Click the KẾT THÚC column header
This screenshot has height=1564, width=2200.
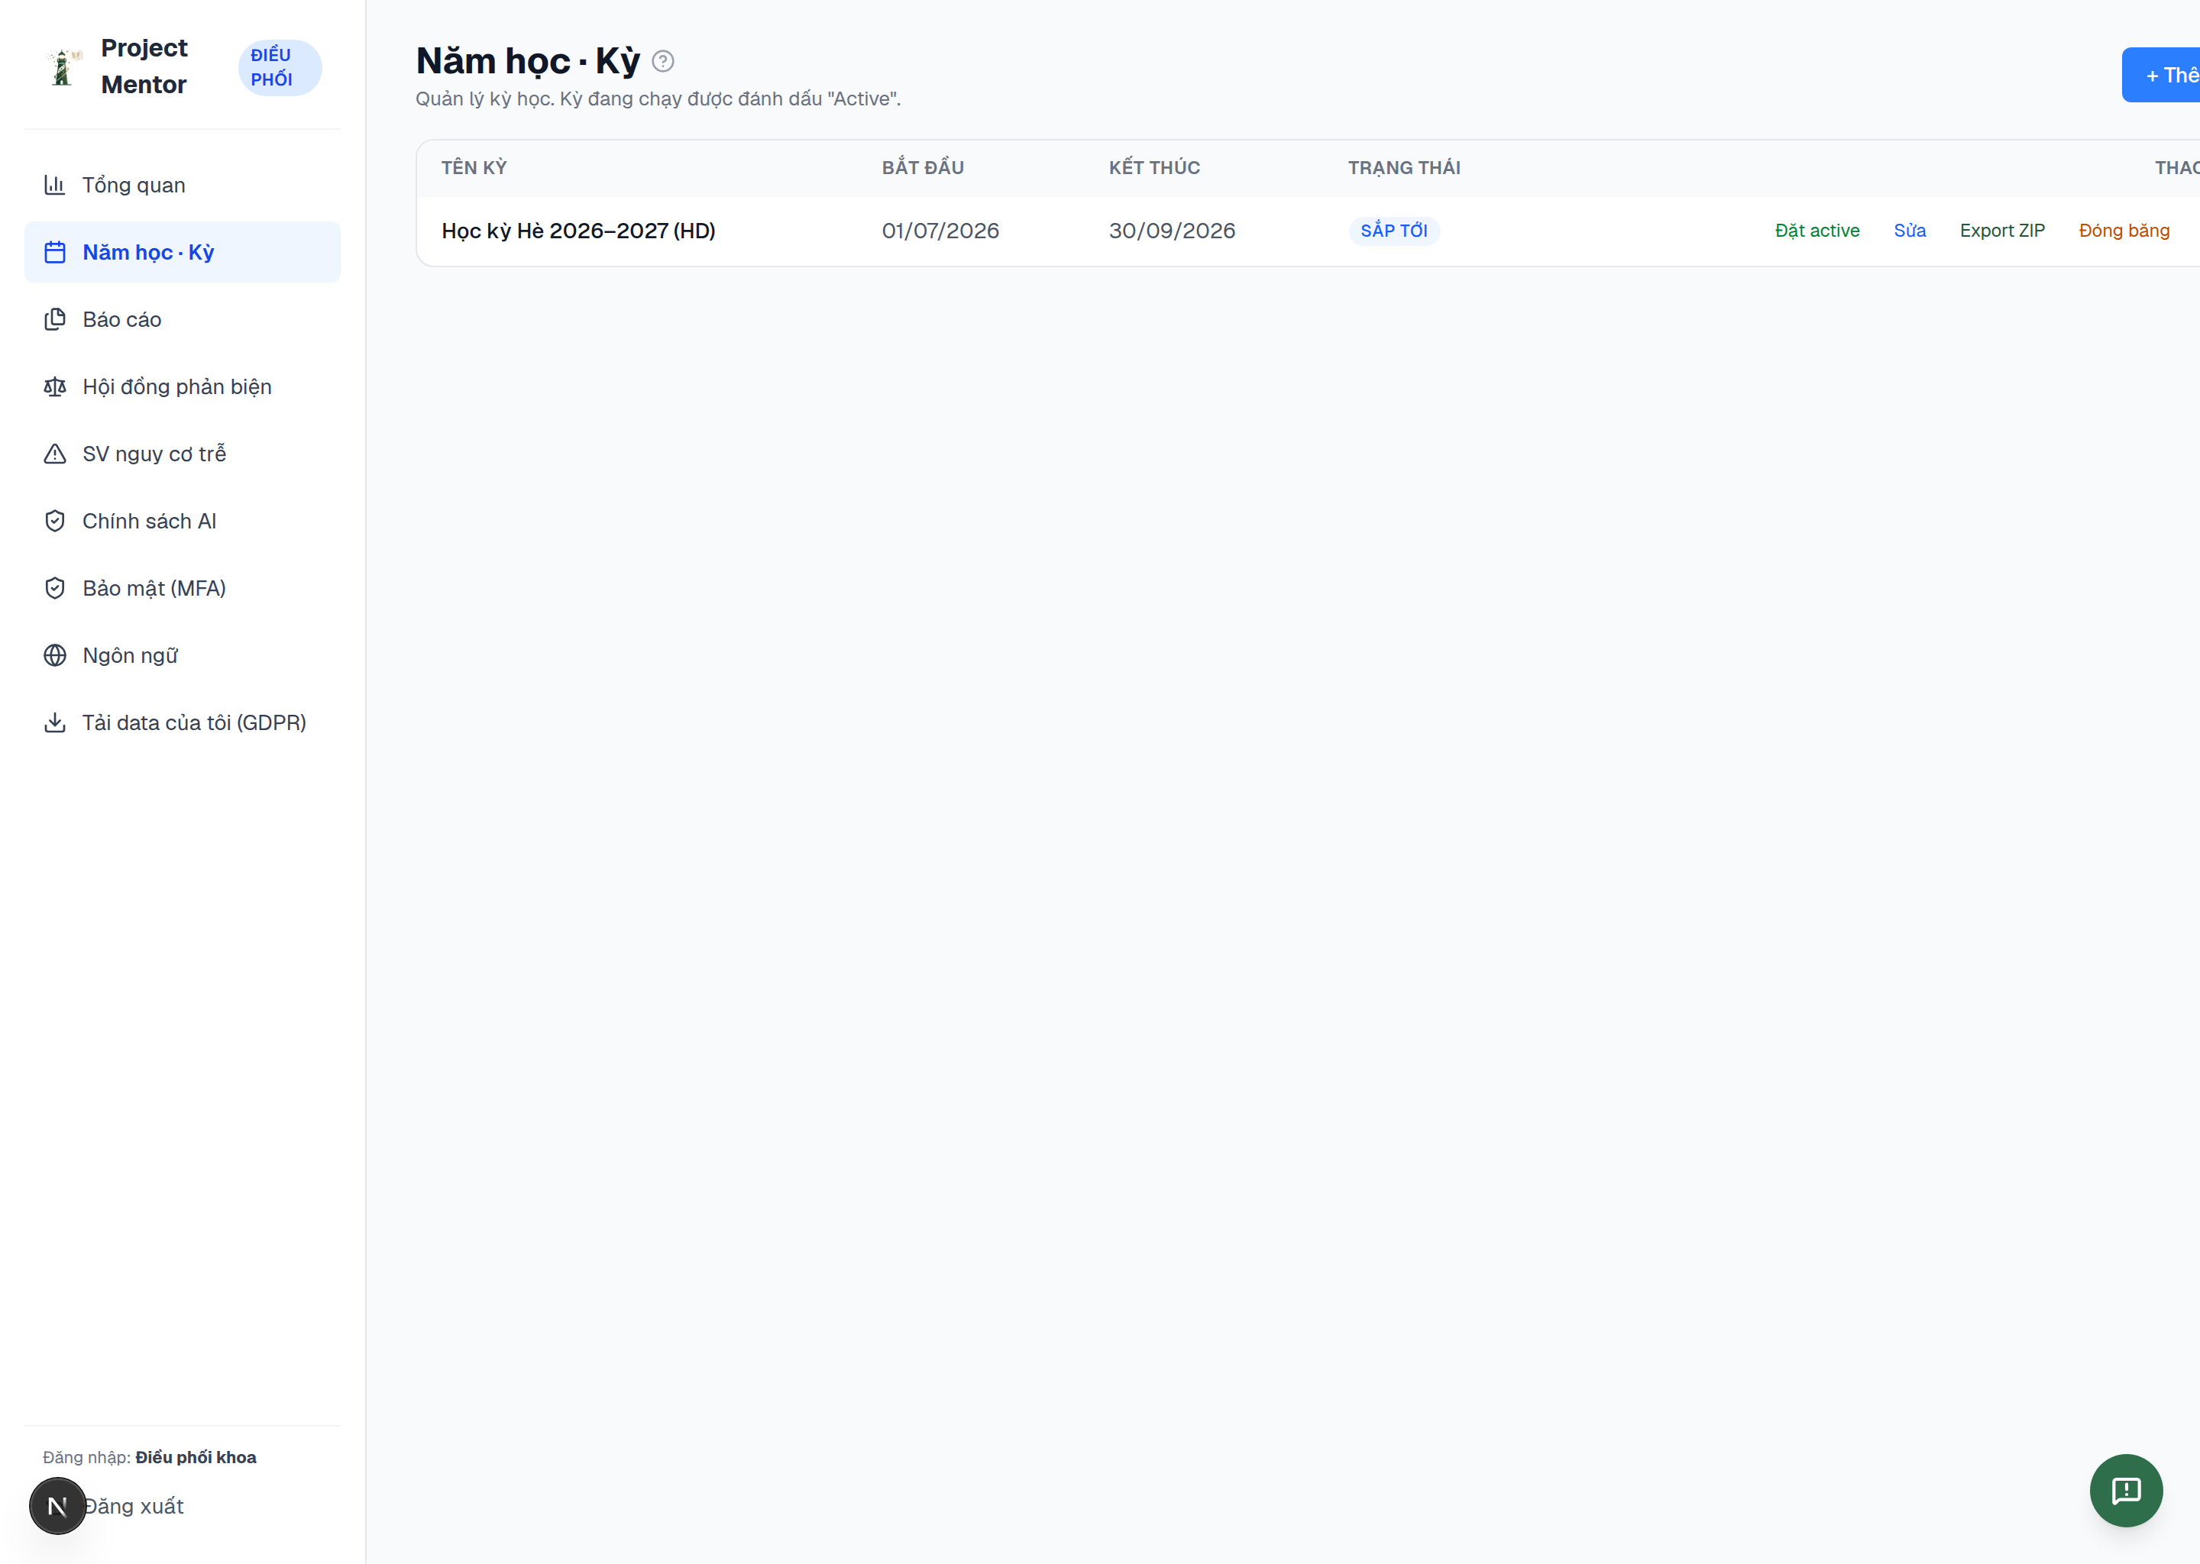(1154, 167)
